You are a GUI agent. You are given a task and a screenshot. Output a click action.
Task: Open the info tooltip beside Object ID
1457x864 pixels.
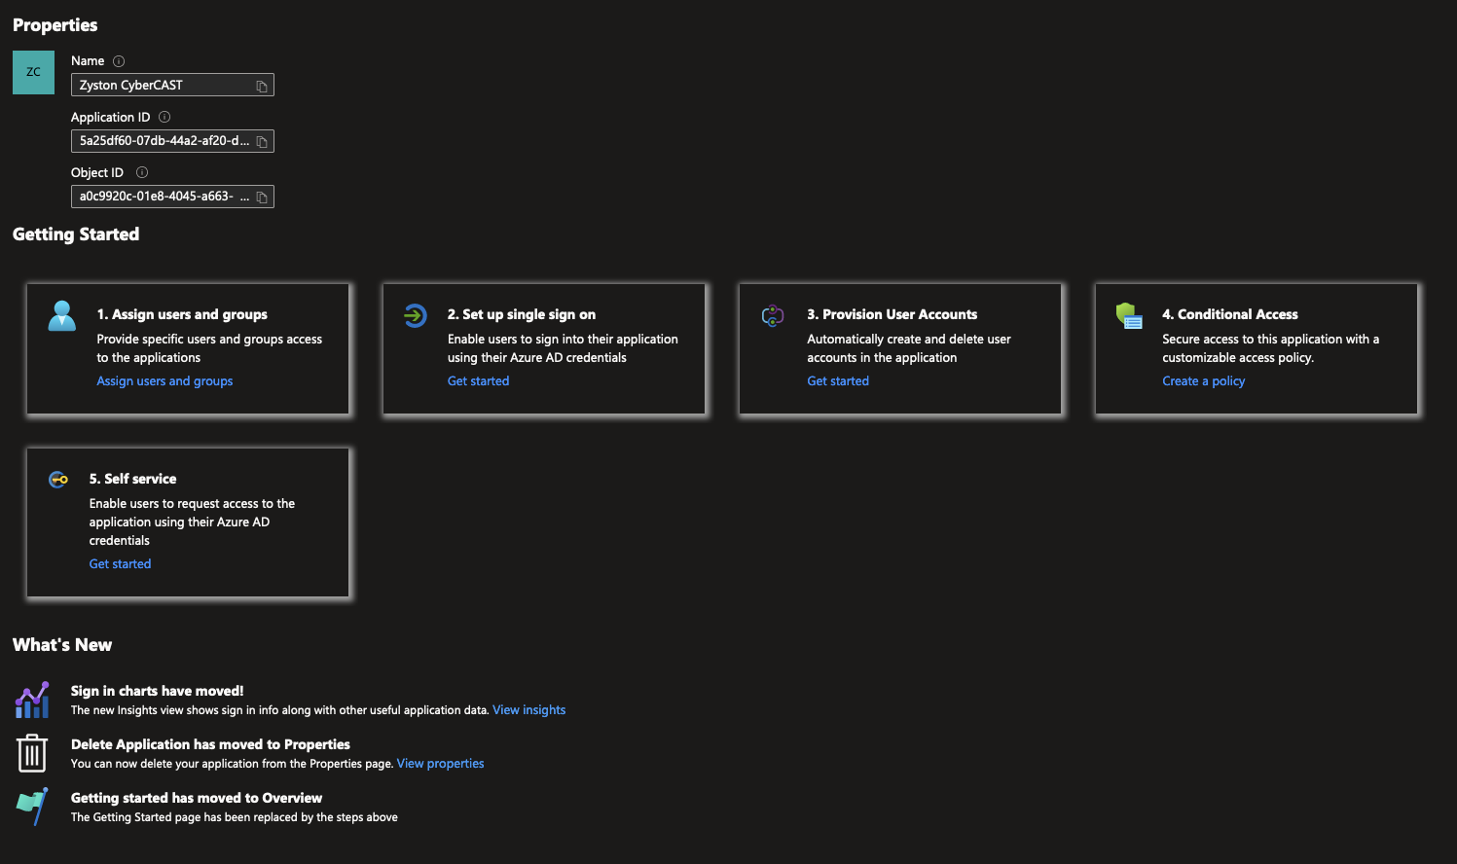pos(141,171)
